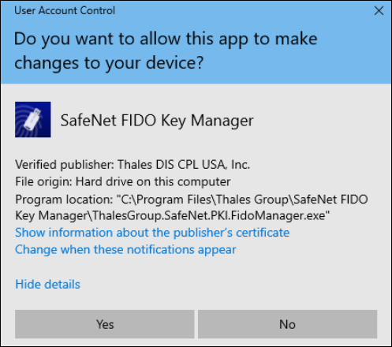The width and height of the screenshot is (392, 347).
Task: Click the Program location label
Action: [x=64, y=200]
